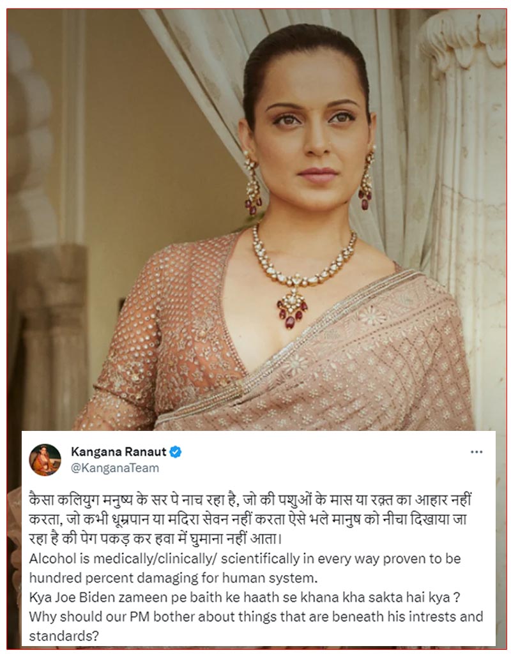Click the line starting Kya Joe Biden zameen
The width and height of the screenshot is (511, 655).
point(245,597)
